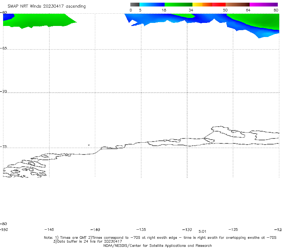Viewport: 282px width, 248px height.
Task: Click the color bar label '64'
Action: coord(248,10)
